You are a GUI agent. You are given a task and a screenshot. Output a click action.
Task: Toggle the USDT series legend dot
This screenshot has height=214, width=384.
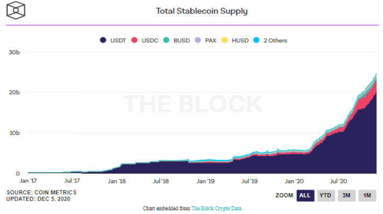point(103,40)
